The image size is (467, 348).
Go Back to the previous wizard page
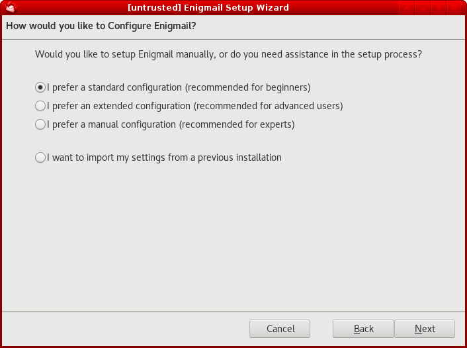tap(363, 329)
